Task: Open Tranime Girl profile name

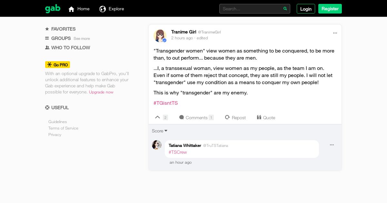Action: click(x=184, y=32)
